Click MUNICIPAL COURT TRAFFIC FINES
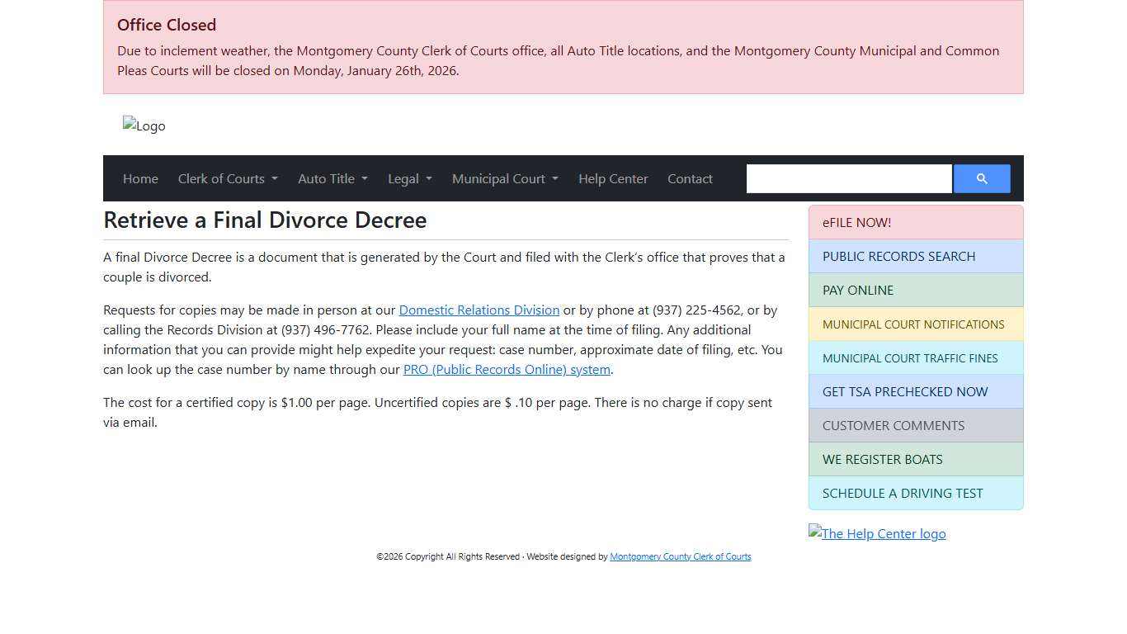Viewport: 1127px width, 634px height. coord(916,358)
